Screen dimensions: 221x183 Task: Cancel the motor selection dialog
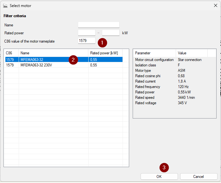[x=199, y=177]
